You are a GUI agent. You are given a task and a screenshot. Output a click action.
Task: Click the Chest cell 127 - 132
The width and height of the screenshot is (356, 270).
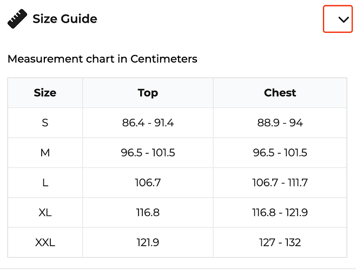click(x=280, y=242)
